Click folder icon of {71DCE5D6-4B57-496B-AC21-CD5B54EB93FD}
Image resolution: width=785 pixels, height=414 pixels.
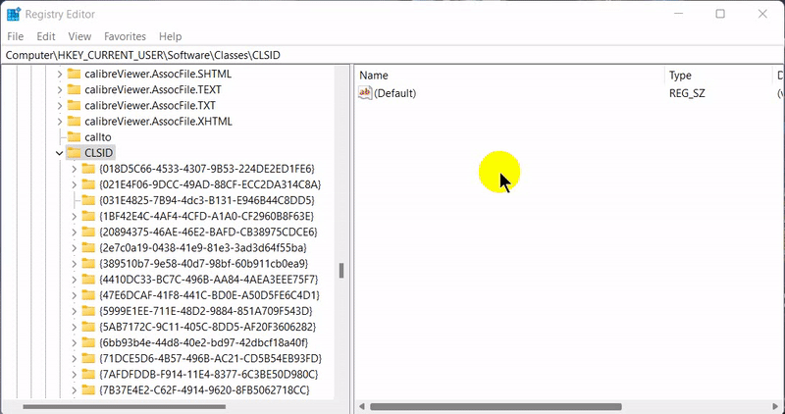click(88, 358)
